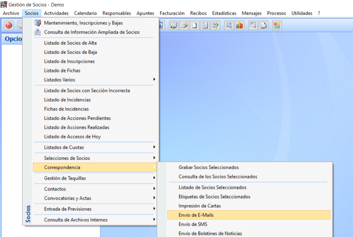Click the bar chart statistics icon
The width and height of the screenshot is (353, 237).
[x=239, y=25]
